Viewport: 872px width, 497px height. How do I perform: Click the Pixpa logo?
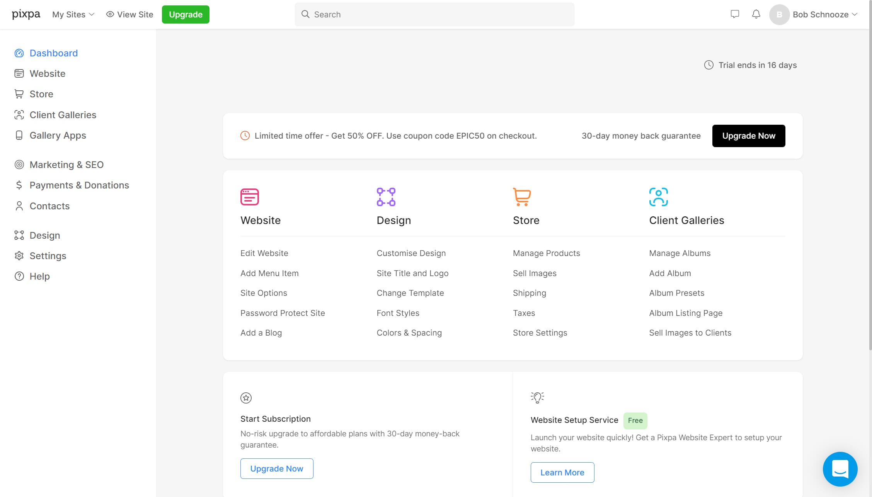coord(26,14)
